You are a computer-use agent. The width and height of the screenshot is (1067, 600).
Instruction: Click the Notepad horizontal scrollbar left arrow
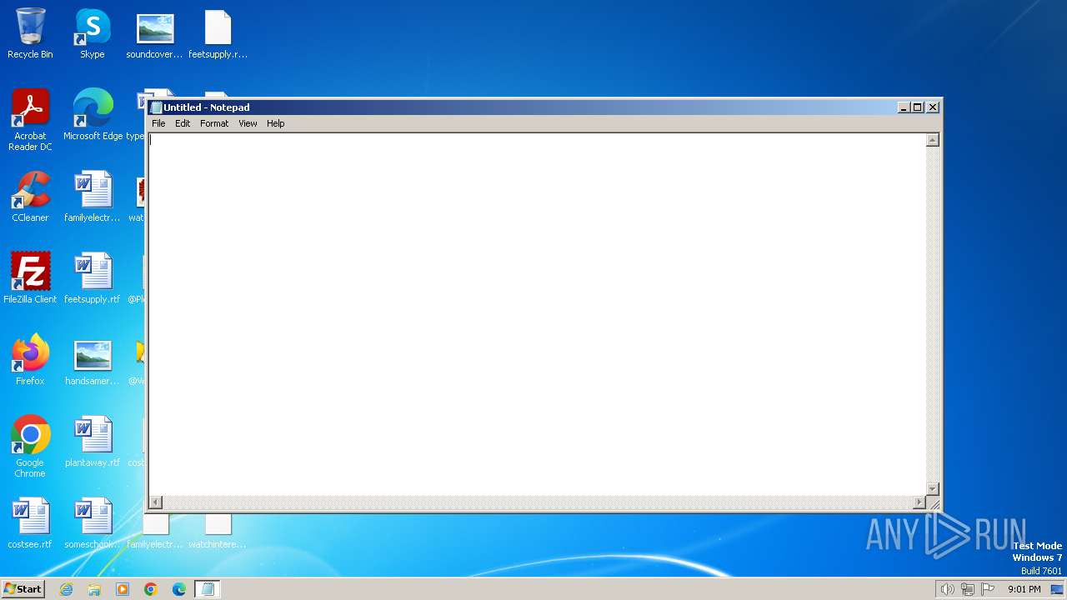(156, 502)
